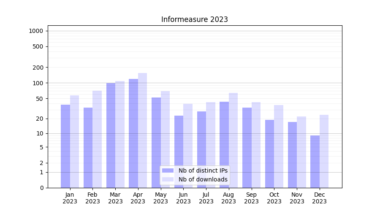Click the 'Jun 2023' x-axis label
Image resolution: width=380 pixels, height=211 pixels.
[183, 198]
